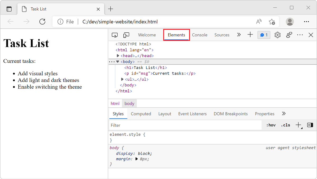This screenshot has width=317, height=179.
Task: Open the Customize DevTools three-dot menu
Action: click(300, 35)
